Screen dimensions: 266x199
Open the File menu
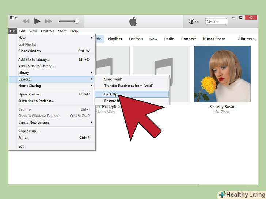(13, 31)
